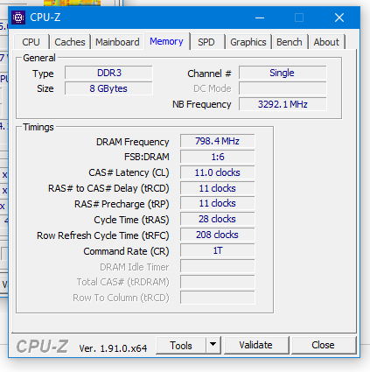370x372 pixels.
Task: Select the tRAS 28 clocks value
Action: click(218, 219)
